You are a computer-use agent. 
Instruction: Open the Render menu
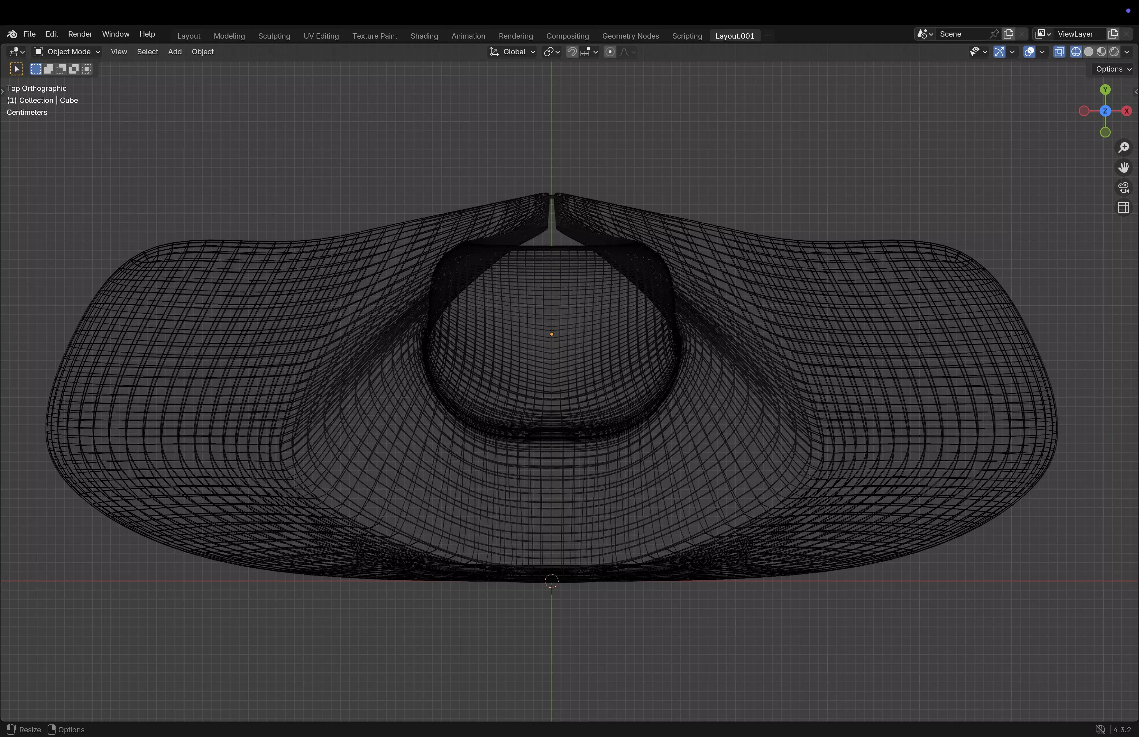tap(80, 34)
